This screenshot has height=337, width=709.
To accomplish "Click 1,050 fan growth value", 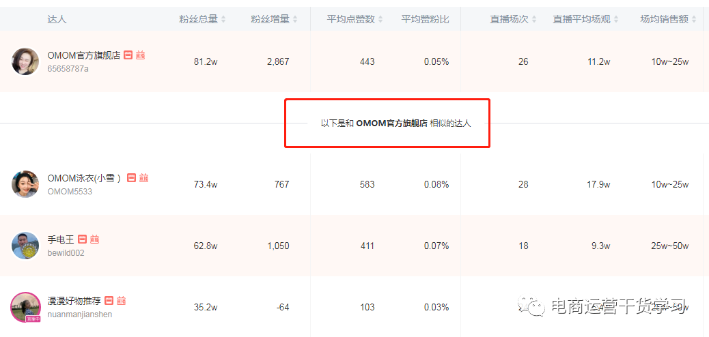I will [278, 246].
